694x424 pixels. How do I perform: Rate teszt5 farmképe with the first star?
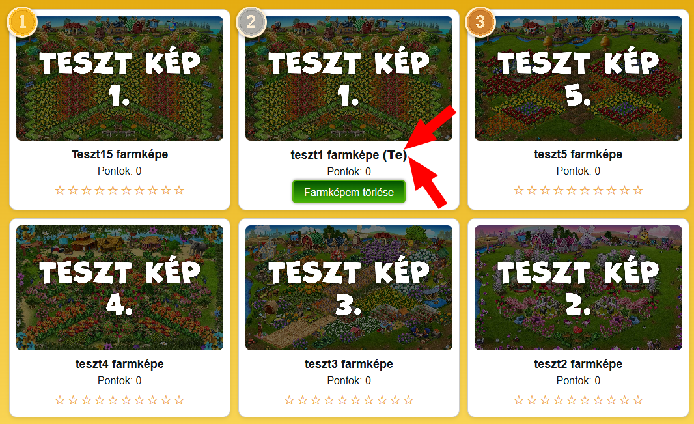[x=519, y=190]
